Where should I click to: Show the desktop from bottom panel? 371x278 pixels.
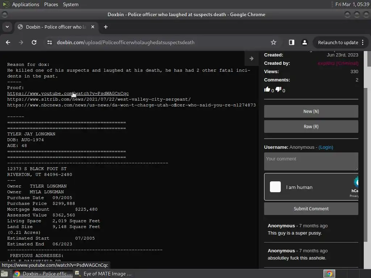coord(4,274)
